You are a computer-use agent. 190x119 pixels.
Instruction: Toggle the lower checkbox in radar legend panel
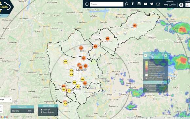147,89
